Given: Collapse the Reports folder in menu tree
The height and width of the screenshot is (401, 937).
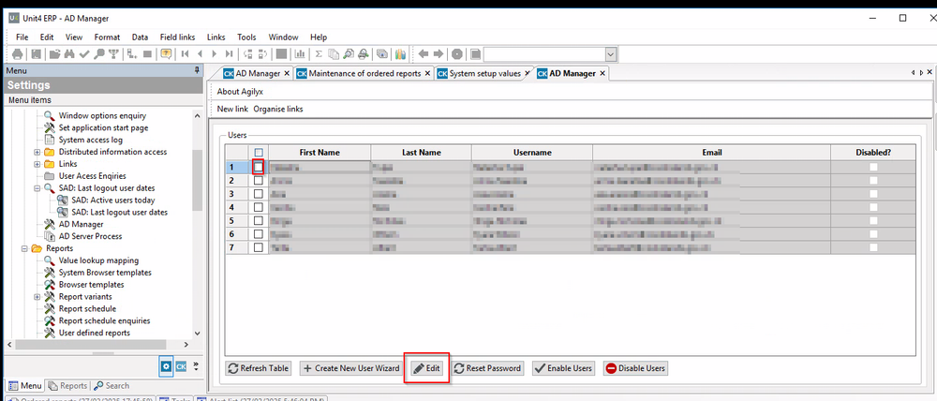Looking at the screenshot, I should pos(24,249).
